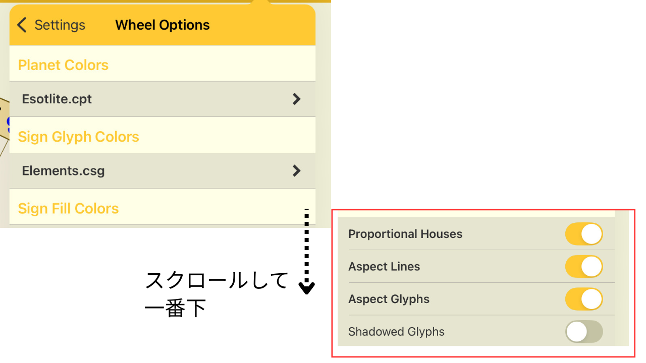This screenshot has height=363, width=646.
Task: Click the vertical dots icon
Action: [306, 217]
